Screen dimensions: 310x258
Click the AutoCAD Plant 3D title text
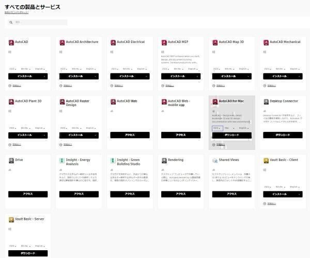click(28, 101)
